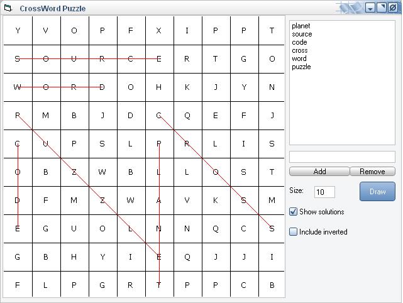Select "planet" in the word list
Viewport: 403px width, 303px height.
click(301, 26)
